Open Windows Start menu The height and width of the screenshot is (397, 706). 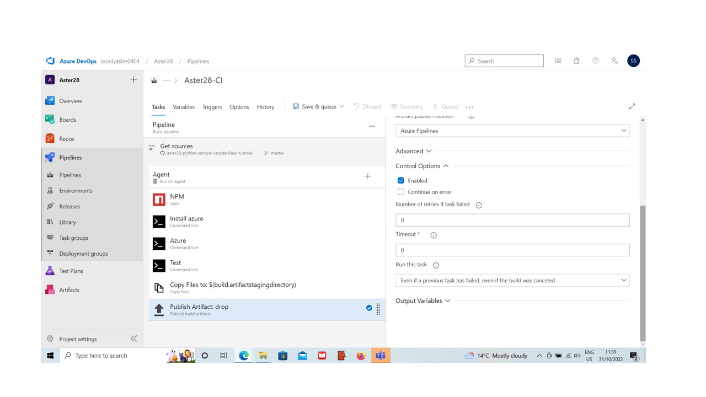point(50,356)
